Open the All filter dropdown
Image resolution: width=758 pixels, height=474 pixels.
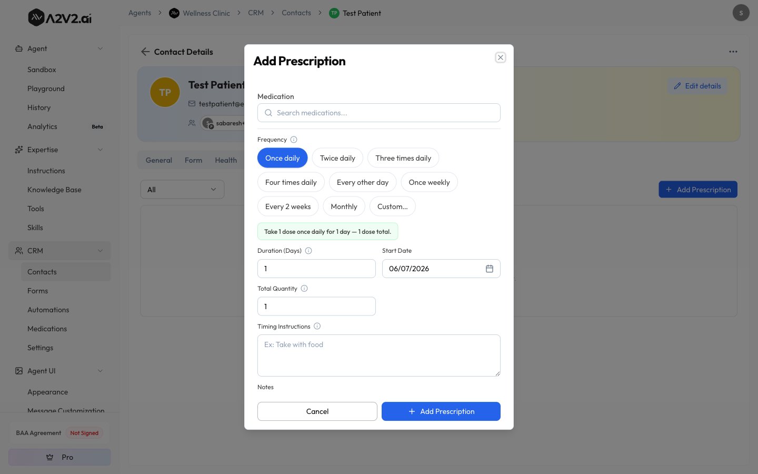click(182, 190)
